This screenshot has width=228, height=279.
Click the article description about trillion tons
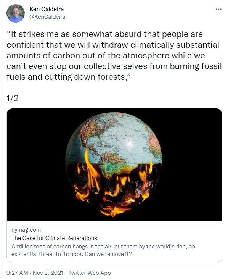pos(103,250)
